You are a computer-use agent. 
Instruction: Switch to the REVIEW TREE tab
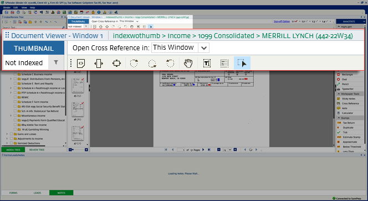click(x=37, y=150)
